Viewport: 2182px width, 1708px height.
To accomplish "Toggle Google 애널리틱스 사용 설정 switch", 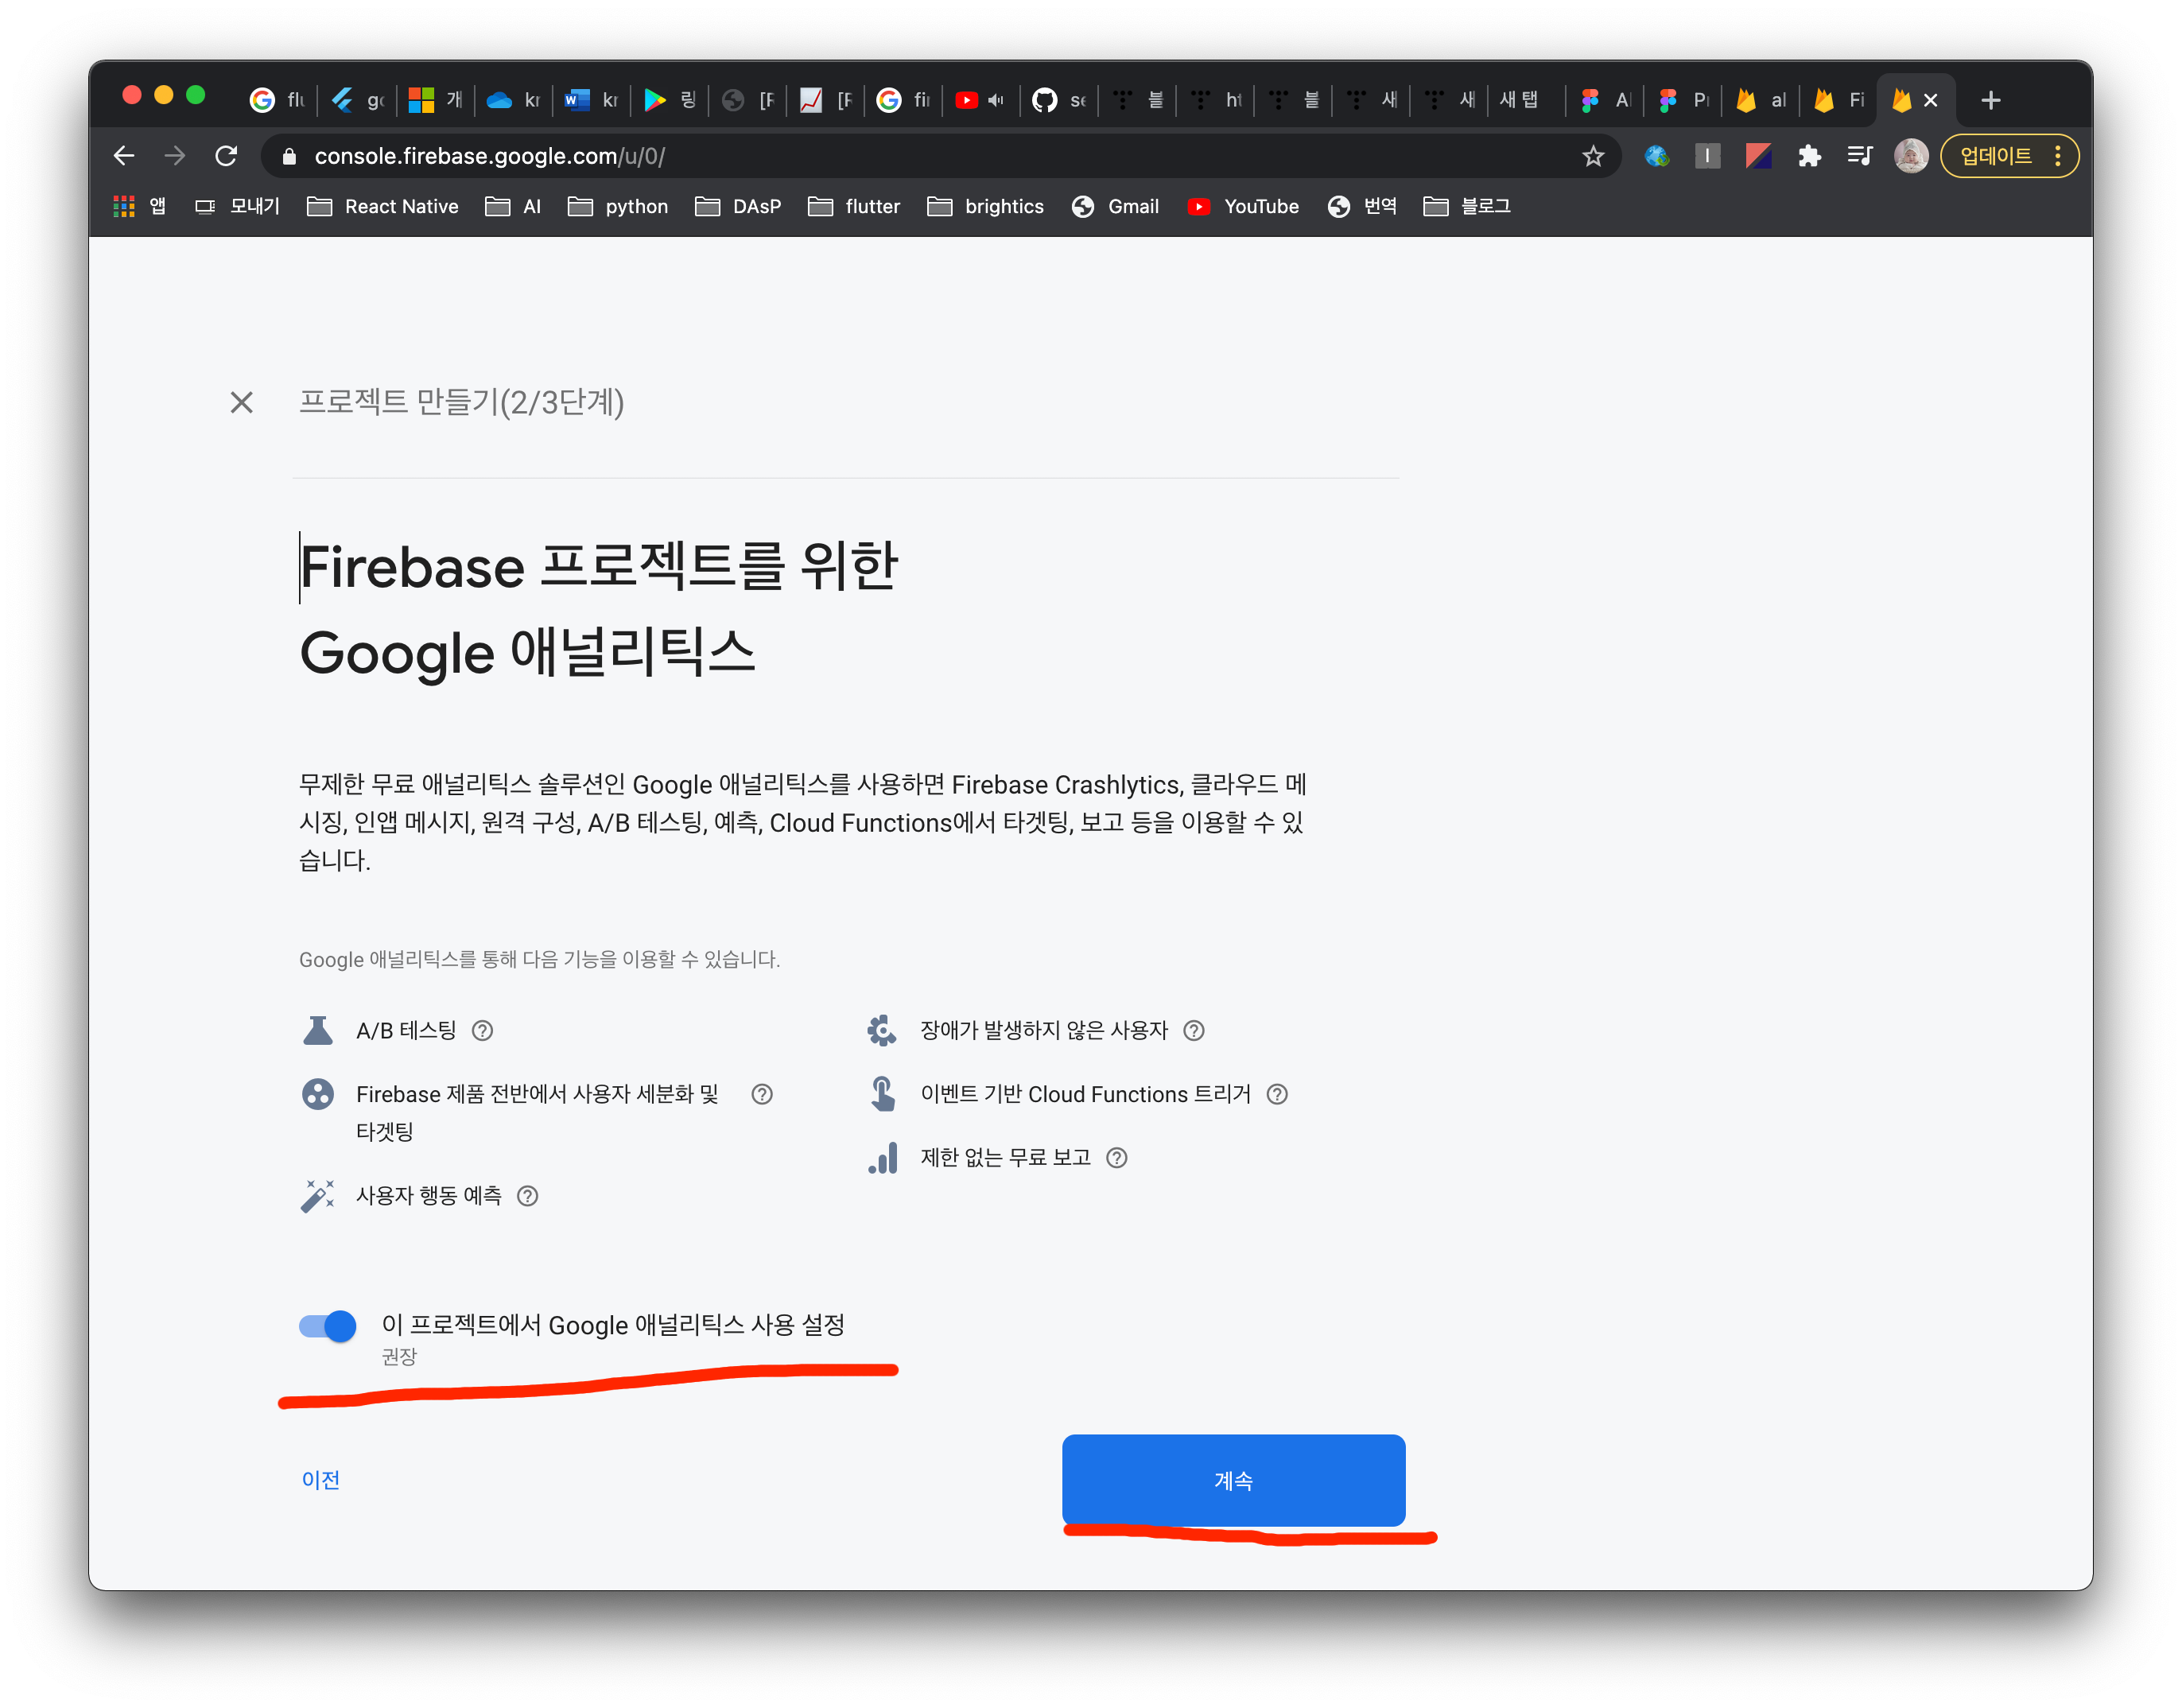I will coord(328,1326).
